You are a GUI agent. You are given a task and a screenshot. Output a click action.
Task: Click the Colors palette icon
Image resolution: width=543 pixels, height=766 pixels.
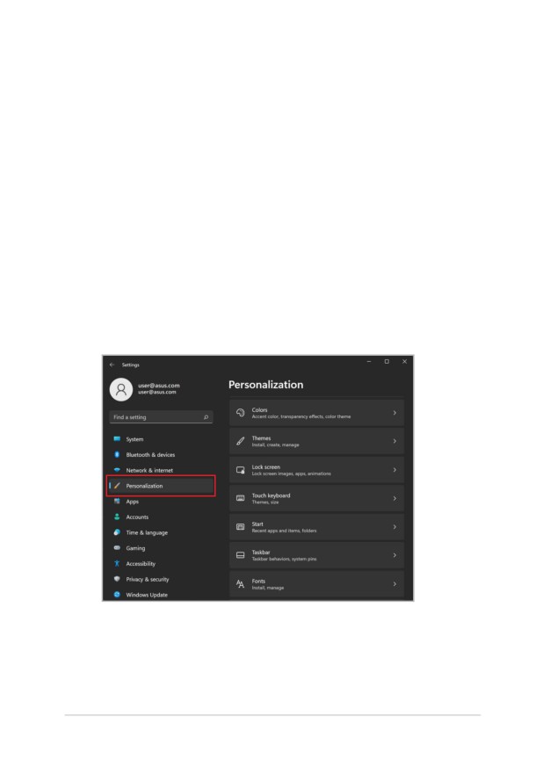coord(240,413)
